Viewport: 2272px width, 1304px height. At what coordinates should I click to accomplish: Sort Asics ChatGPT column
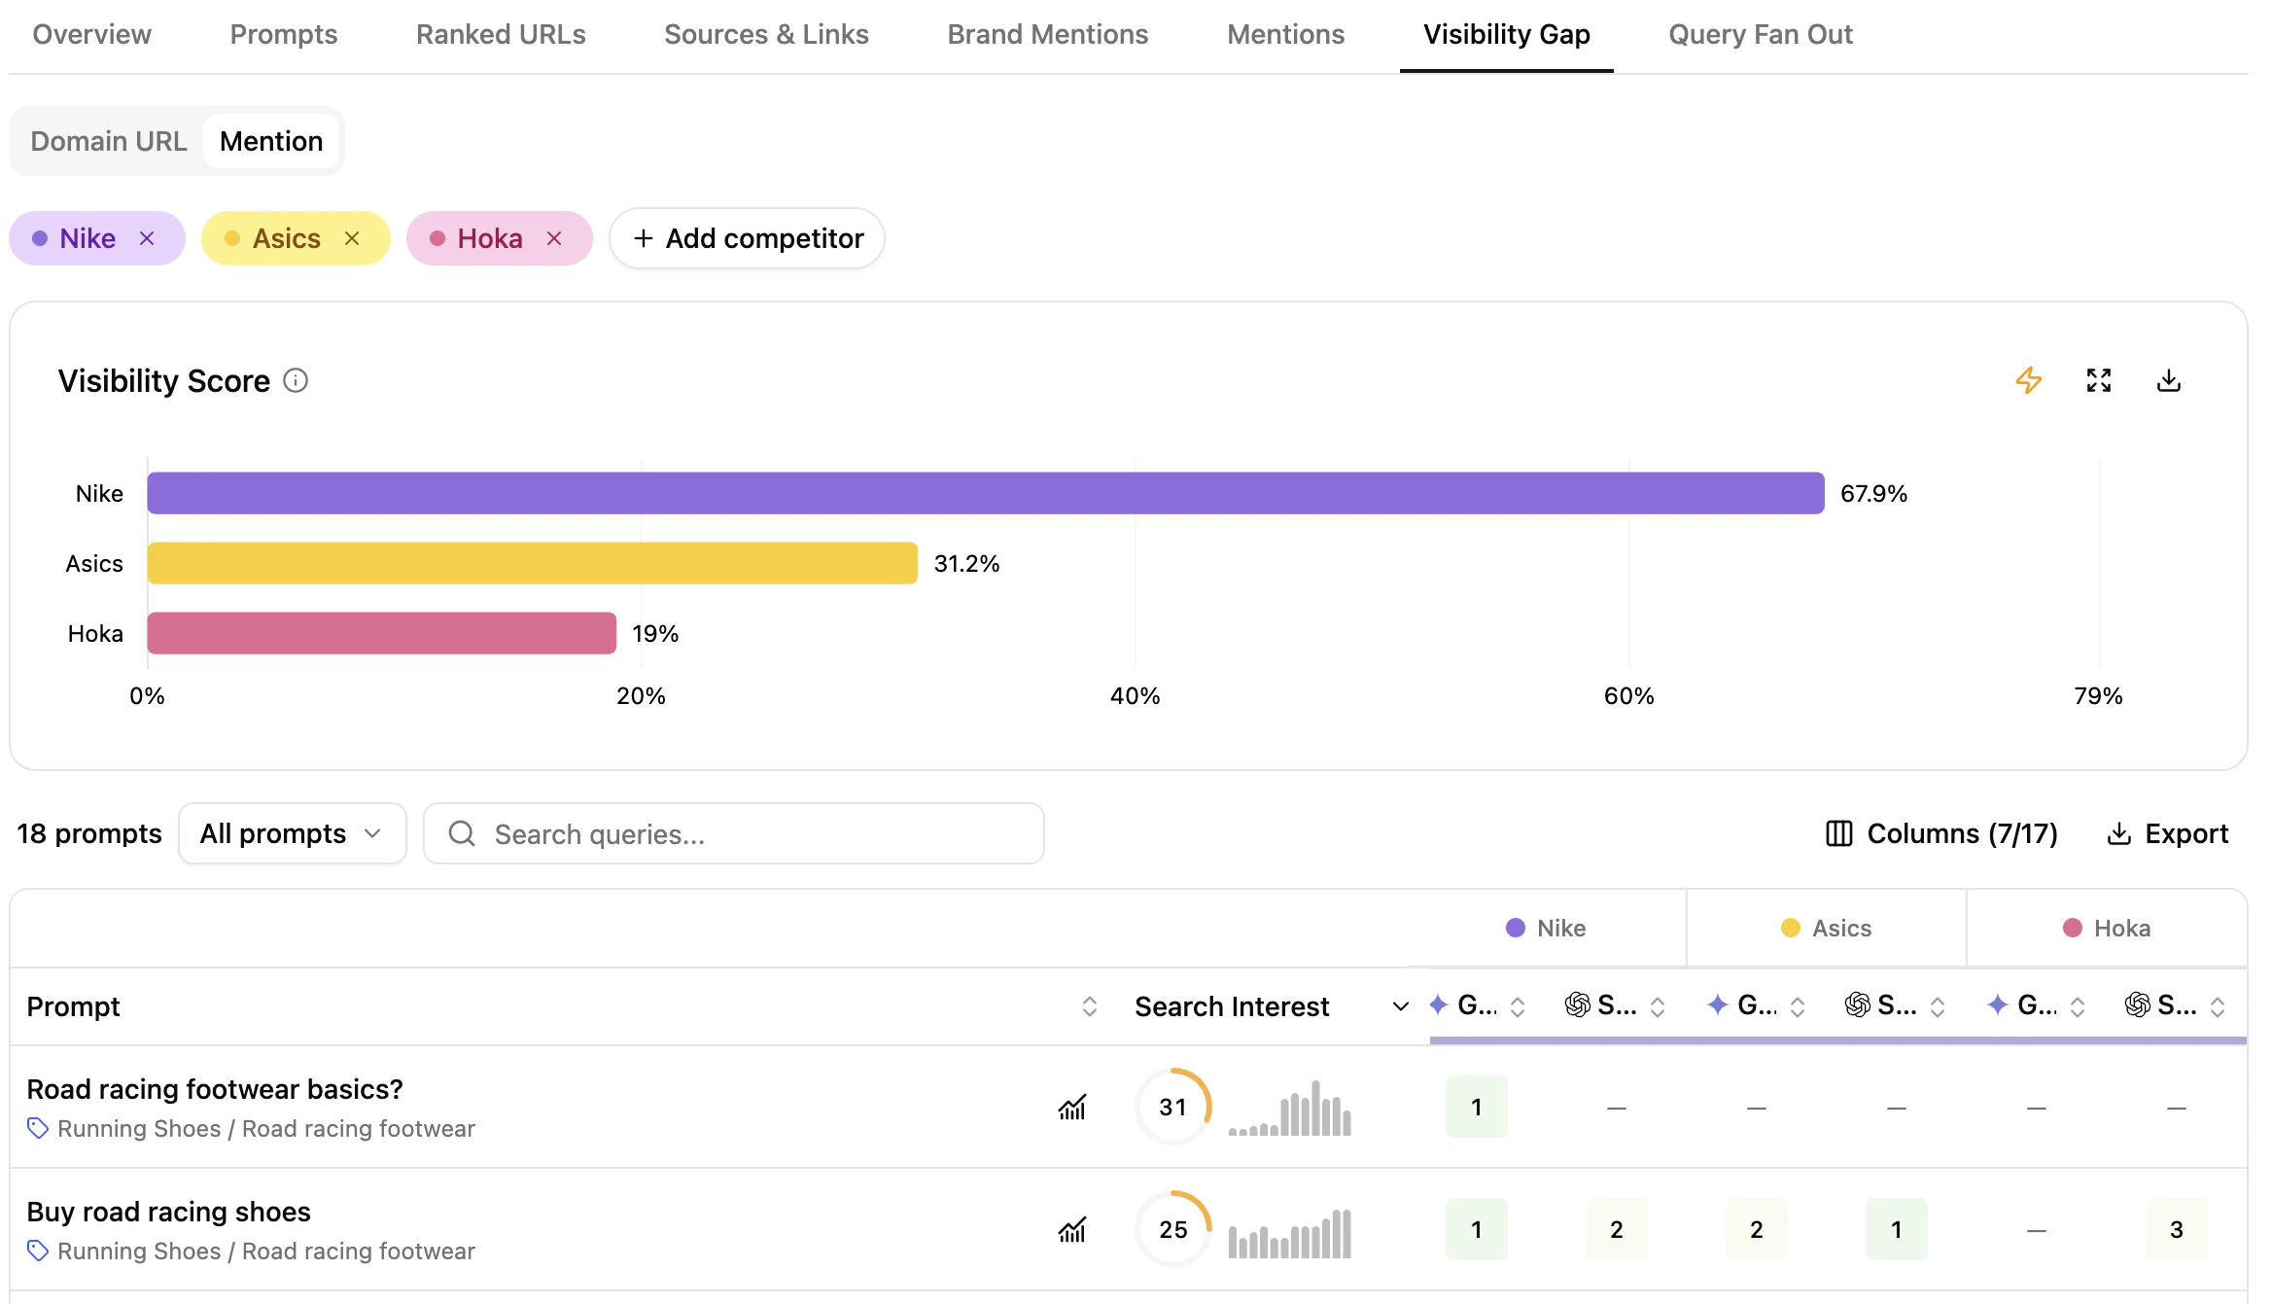(1938, 1006)
